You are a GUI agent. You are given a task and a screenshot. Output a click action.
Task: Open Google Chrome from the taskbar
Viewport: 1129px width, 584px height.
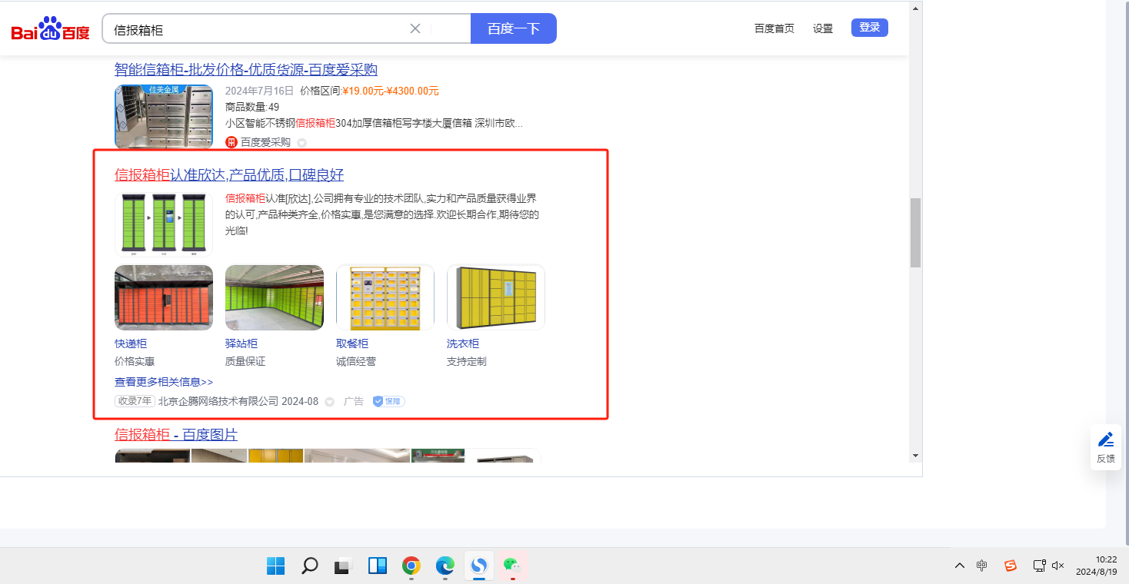pos(411,566)
